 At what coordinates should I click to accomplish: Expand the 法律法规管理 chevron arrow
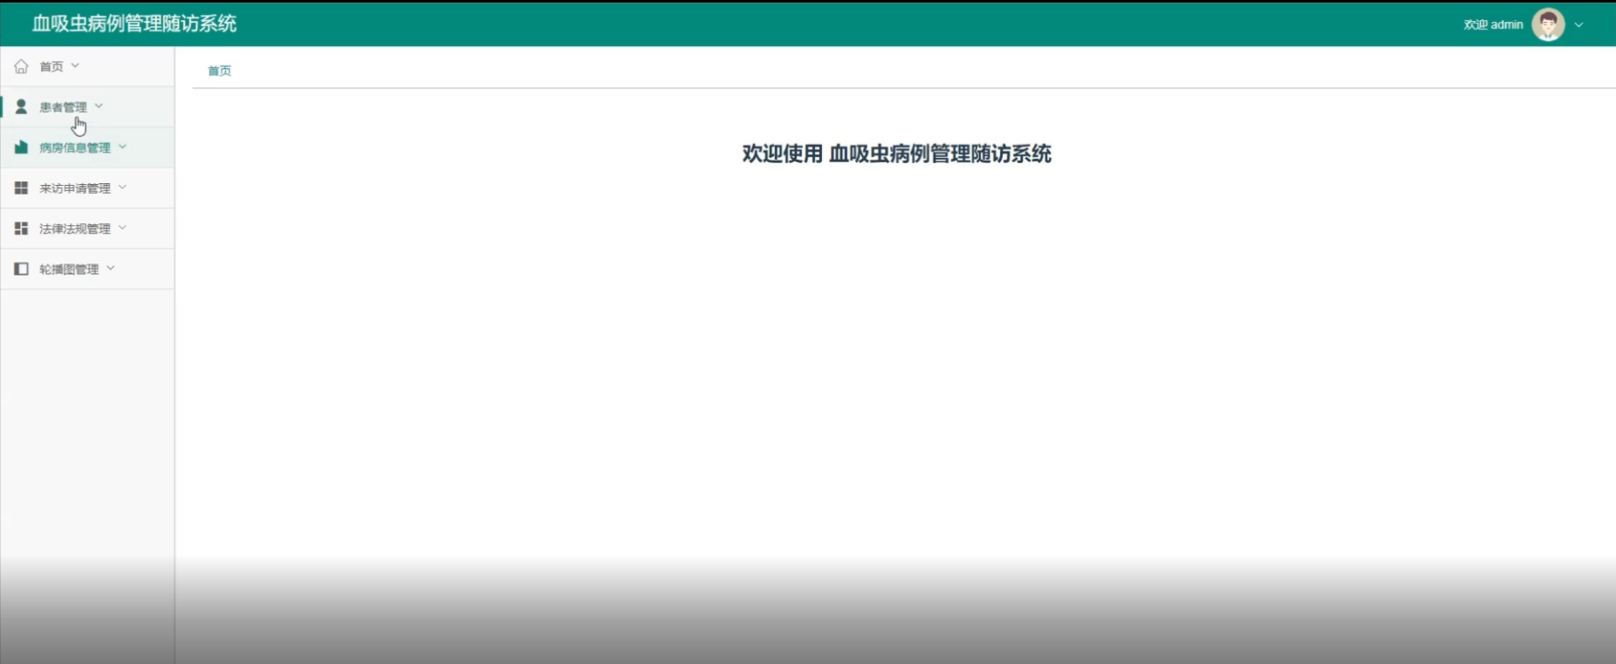(122, 228)
